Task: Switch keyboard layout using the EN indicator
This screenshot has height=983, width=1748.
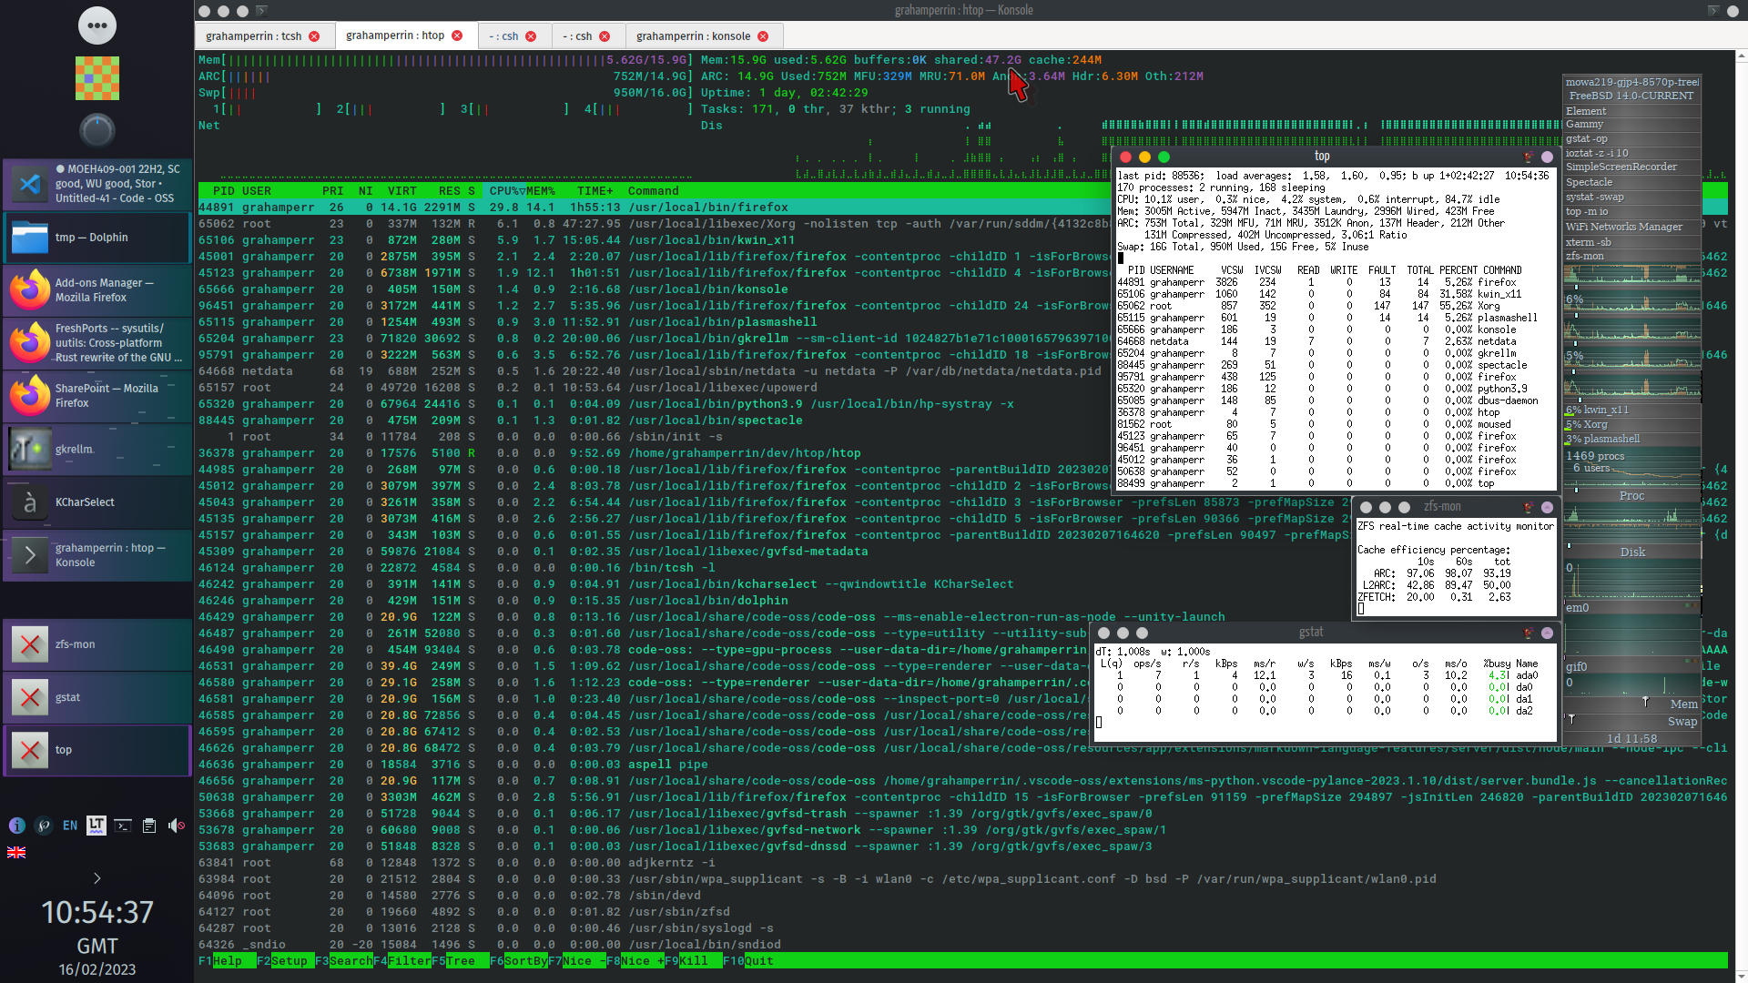Action: pyautogui.click(x=70, y=826)
